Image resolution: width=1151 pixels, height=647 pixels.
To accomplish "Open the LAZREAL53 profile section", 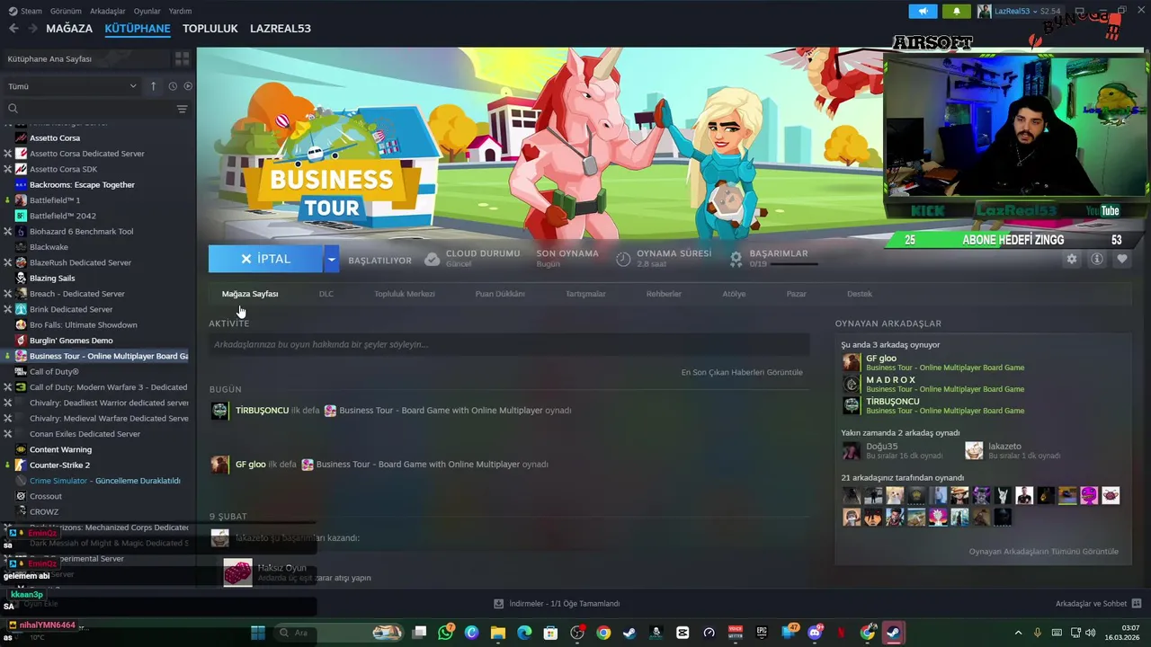I will coord(281,28).
